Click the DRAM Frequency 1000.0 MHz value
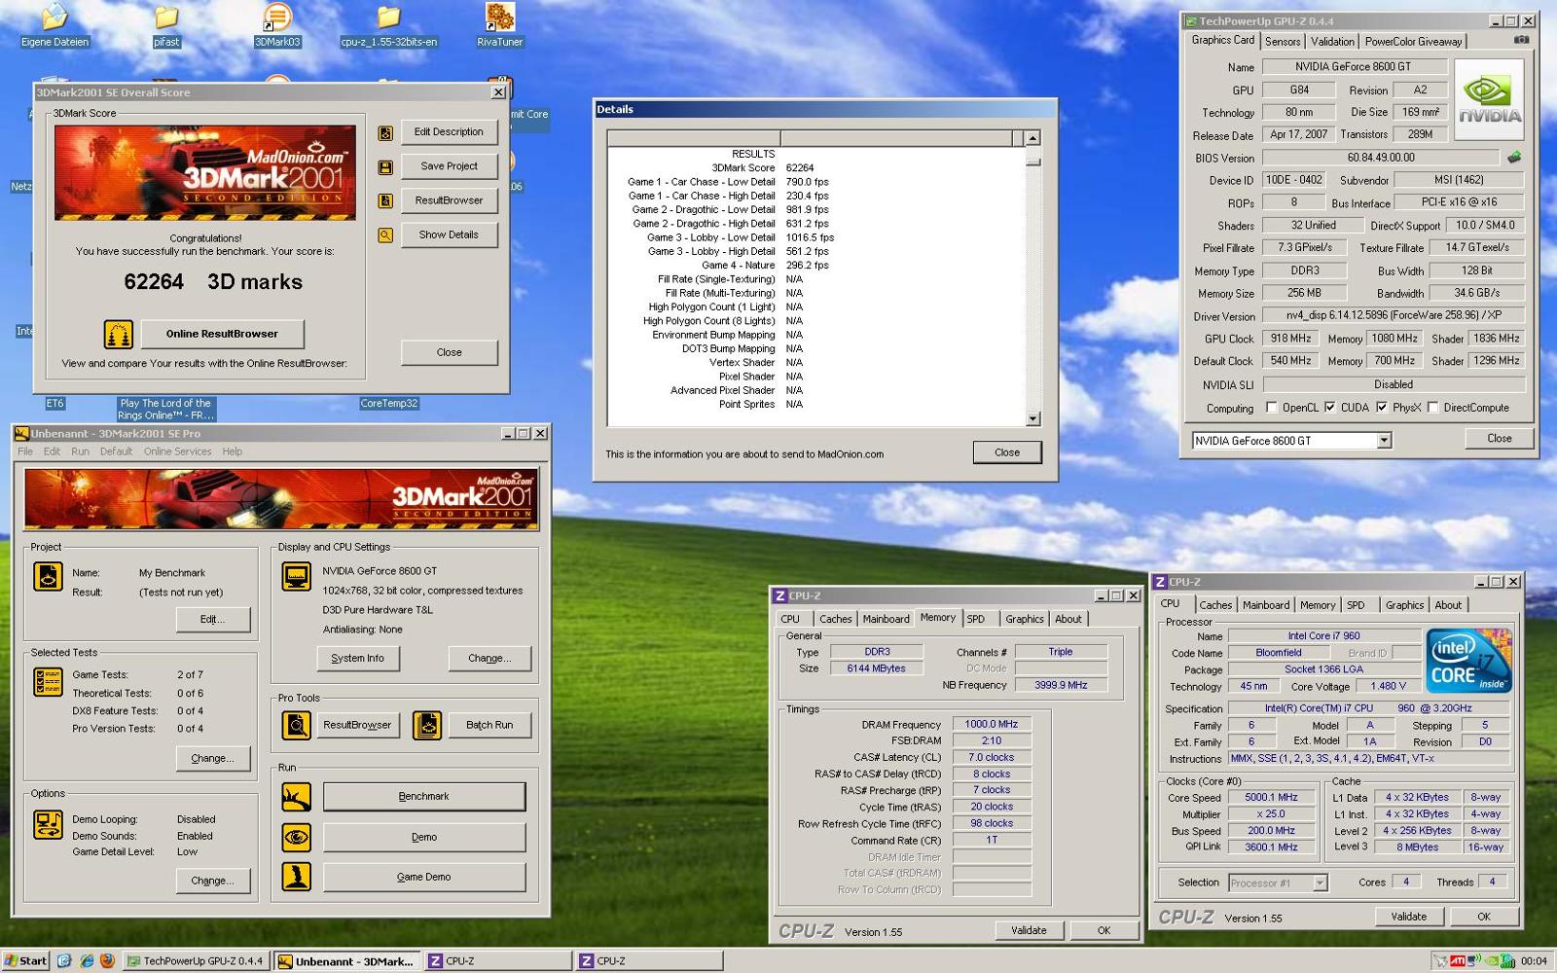1557x973 pixels. [x=992, y=725]
